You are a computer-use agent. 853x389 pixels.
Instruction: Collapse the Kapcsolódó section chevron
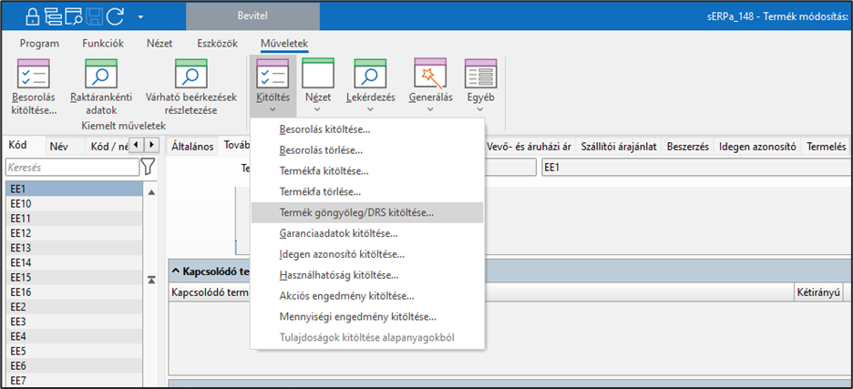tap(176, 271)
